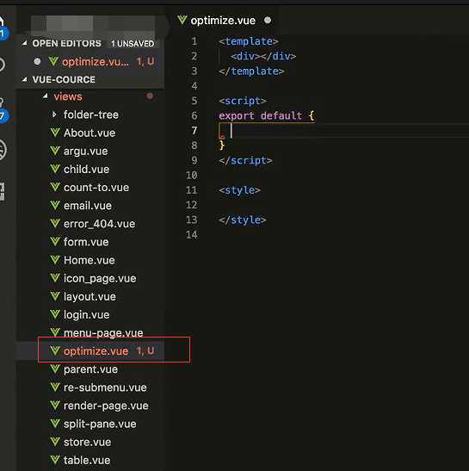Click line number 14 in the gutter
Screen dimensions: 469x471
(192, 234)
